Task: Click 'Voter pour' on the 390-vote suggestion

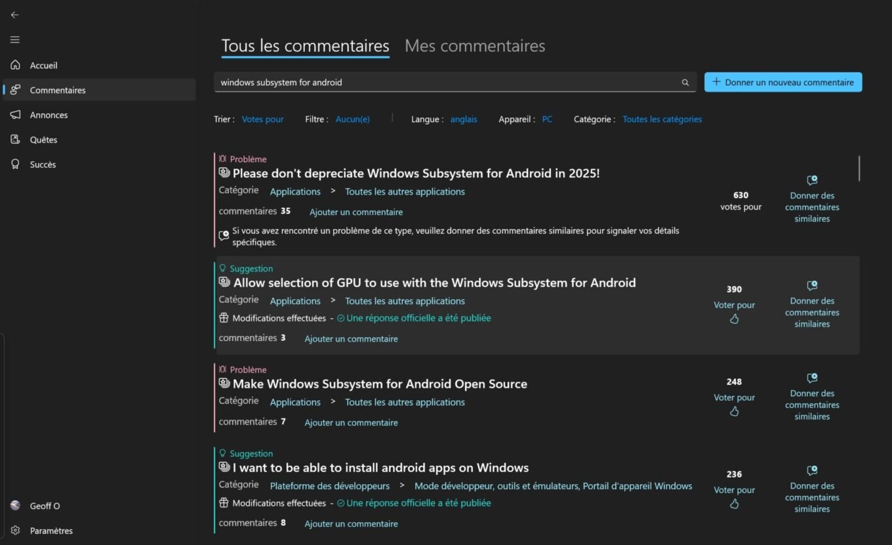Action: coord(734,305)
